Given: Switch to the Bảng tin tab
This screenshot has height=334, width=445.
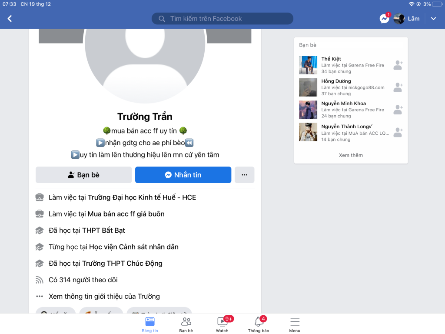Looking at the screenshot, I should tap(150, 324).
